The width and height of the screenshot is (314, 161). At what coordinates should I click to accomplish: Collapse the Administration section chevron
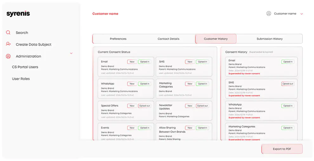coord(71,53)
